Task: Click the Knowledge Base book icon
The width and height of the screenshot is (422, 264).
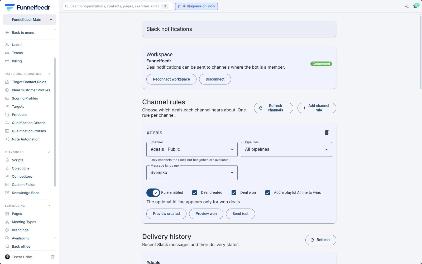Action: pos(7,193)
